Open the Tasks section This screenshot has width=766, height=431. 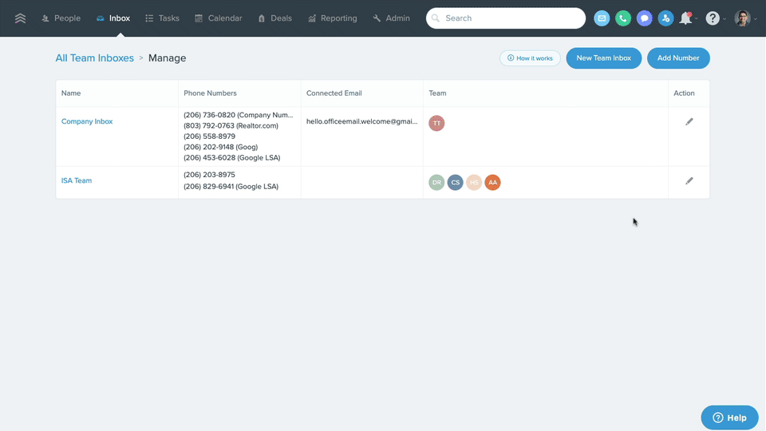coord(162,18)
